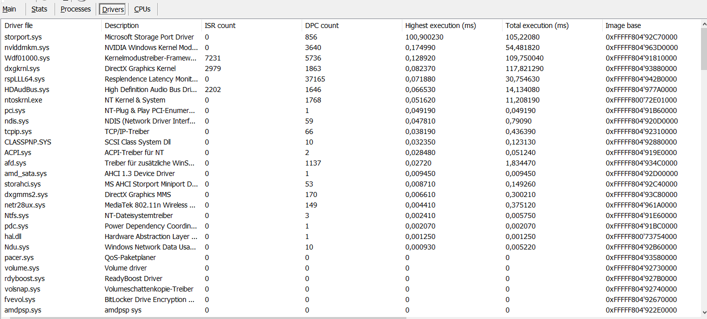This screenshot has width=707, height=319.
Task: Select the rdyboost.sys driver row
Action: pos(351,278)
